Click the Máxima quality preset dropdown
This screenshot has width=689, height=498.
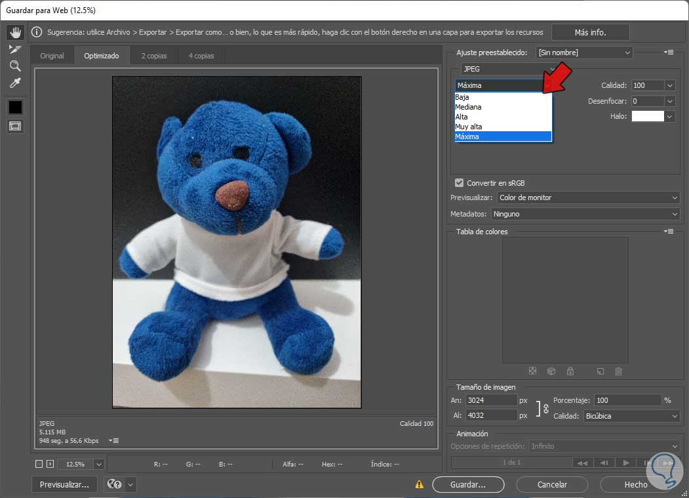(x=503, y=85)
